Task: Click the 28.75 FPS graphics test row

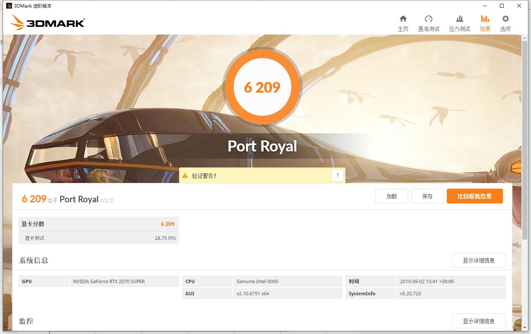Action: (99, 238)
